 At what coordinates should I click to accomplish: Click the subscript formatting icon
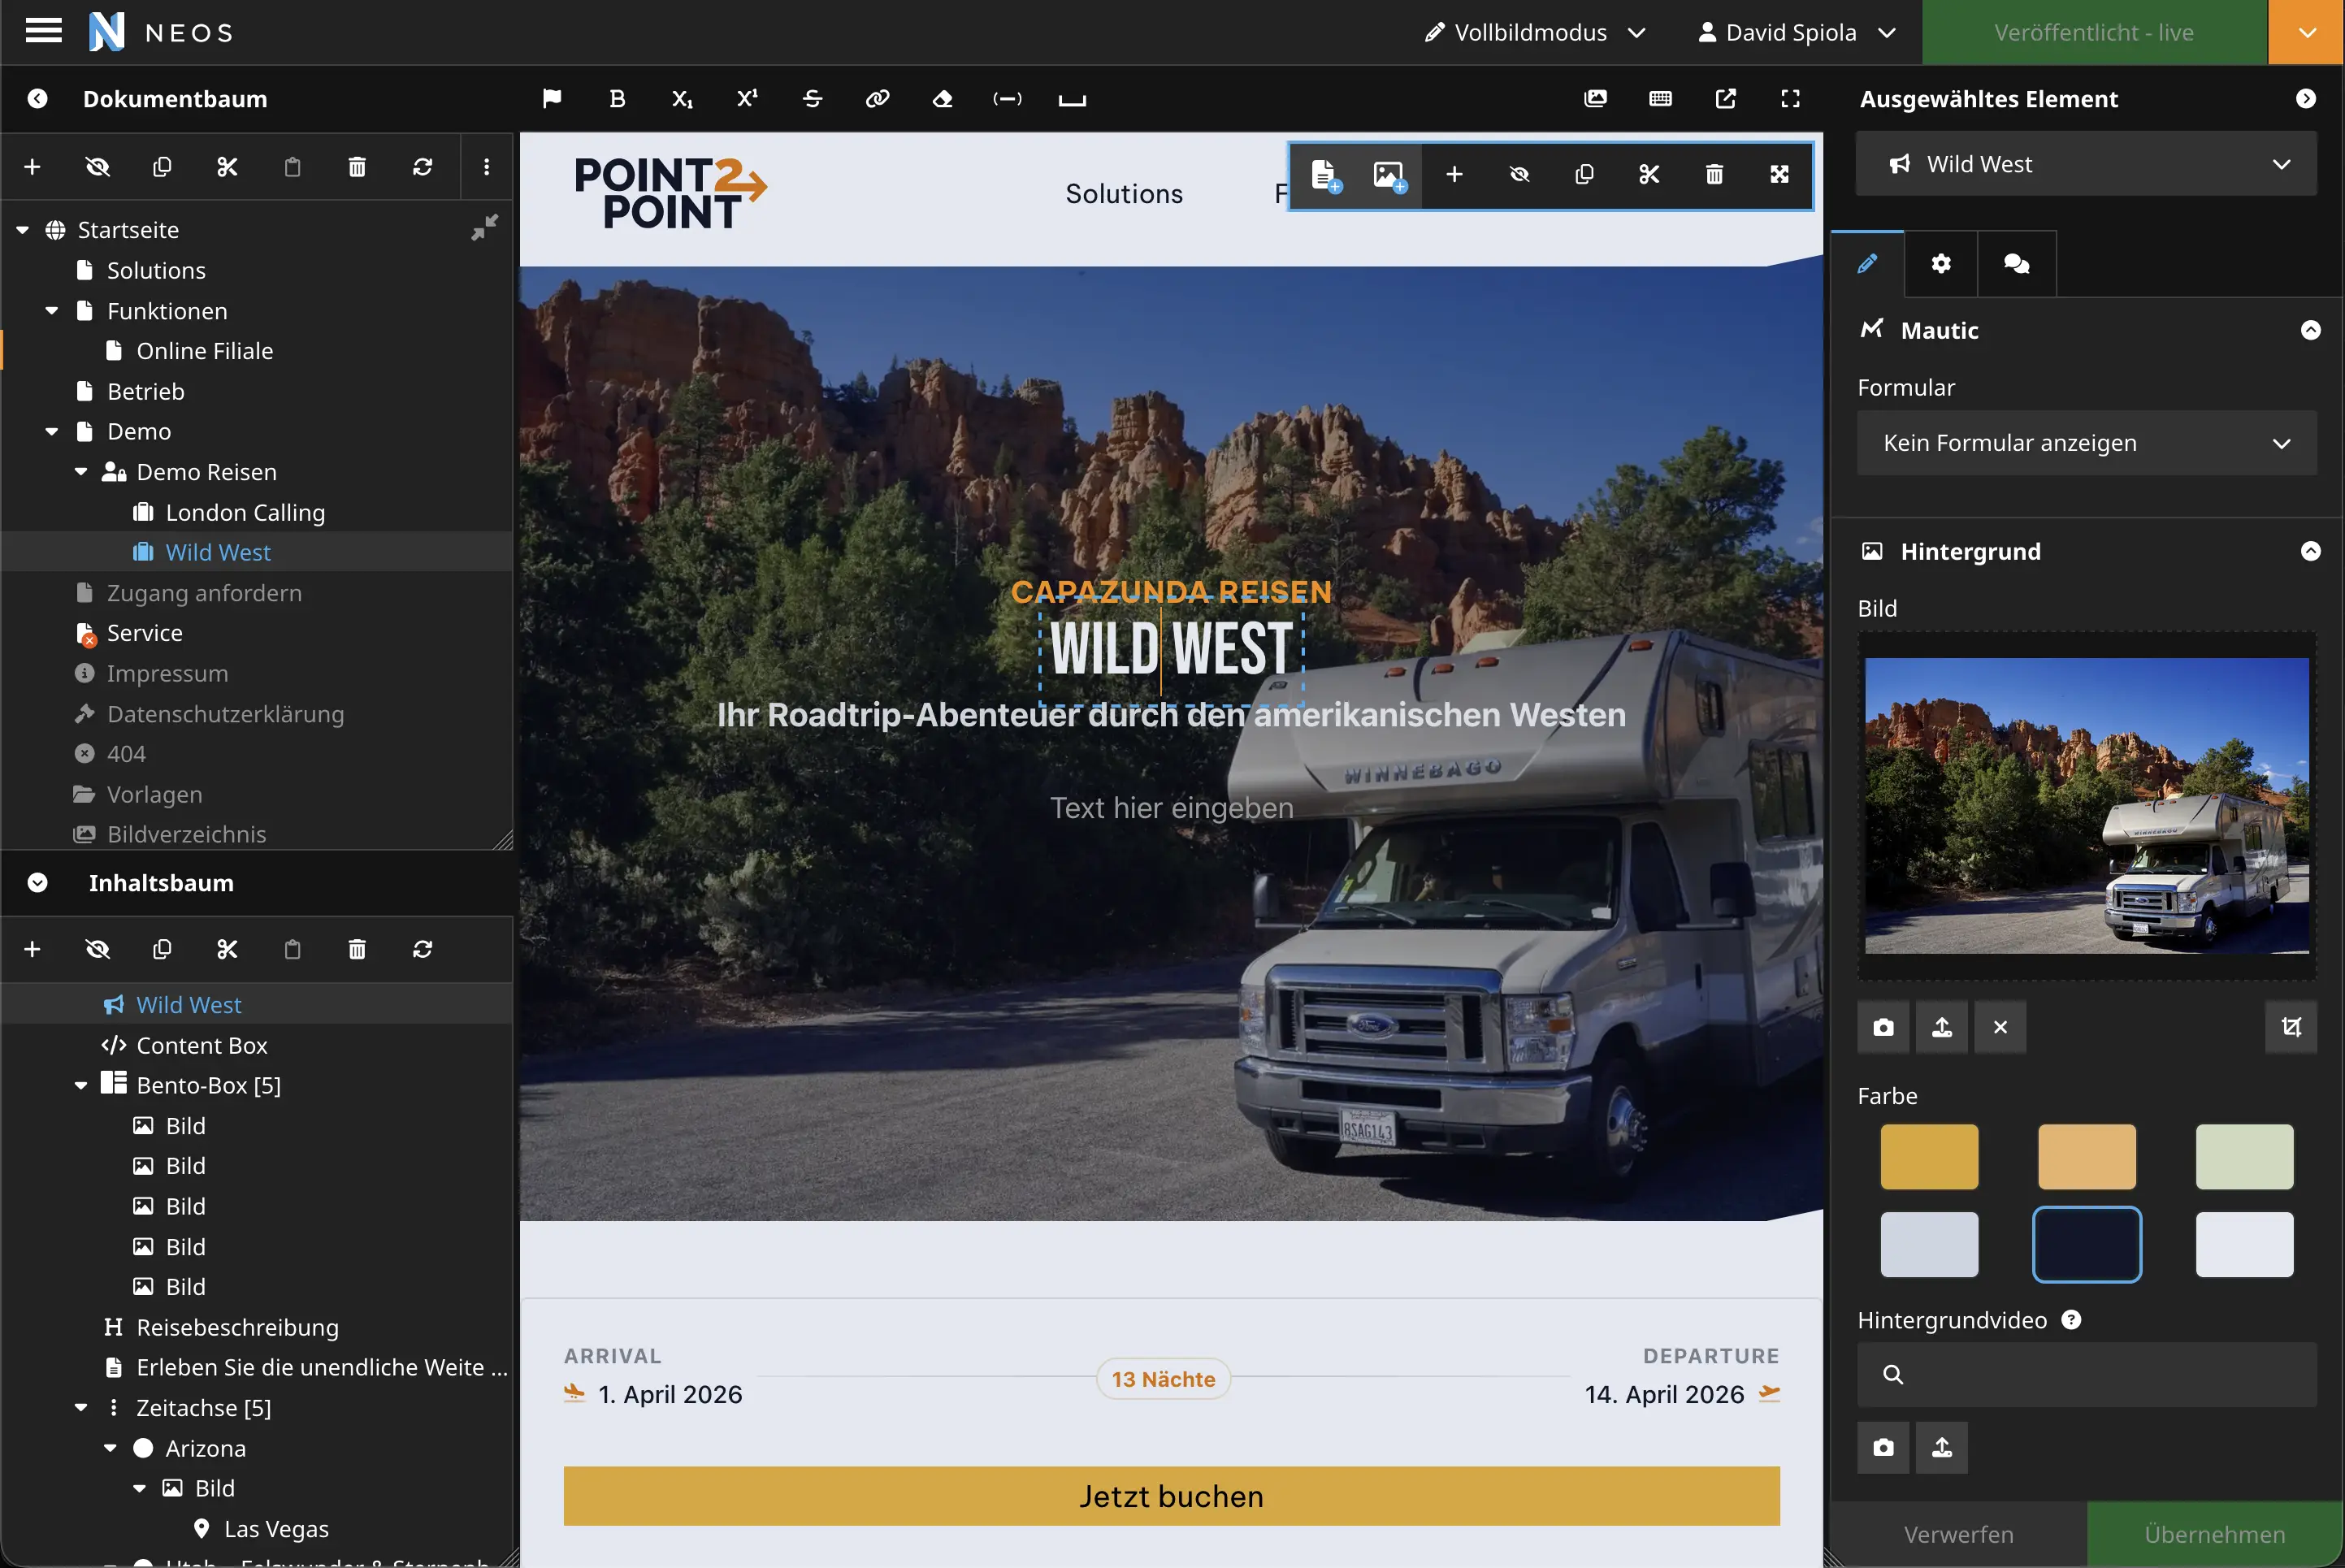click(682, 99)
